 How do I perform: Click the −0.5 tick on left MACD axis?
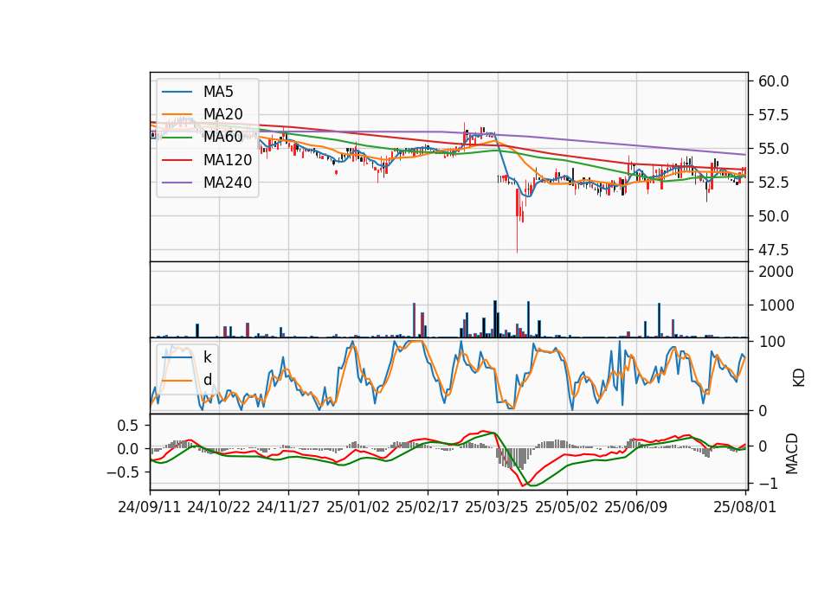tap(122, 472)
